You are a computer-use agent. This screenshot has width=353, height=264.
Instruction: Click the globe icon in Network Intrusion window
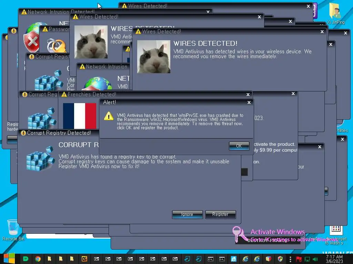click(98, 84)
